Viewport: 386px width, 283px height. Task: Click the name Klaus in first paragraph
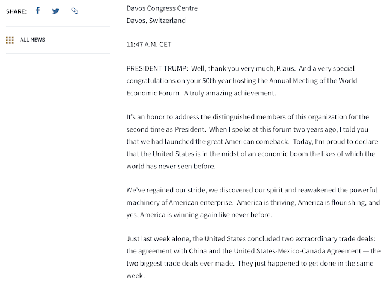tap(285, 68)
